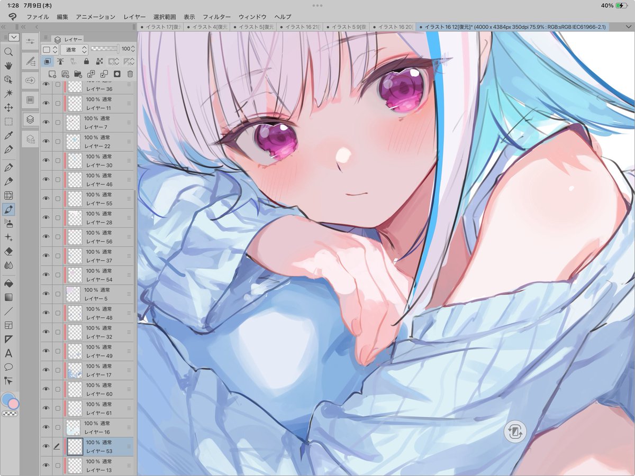Select the transparent color swatch
This screenshot has height=476, width=635.
coord(10,414)
